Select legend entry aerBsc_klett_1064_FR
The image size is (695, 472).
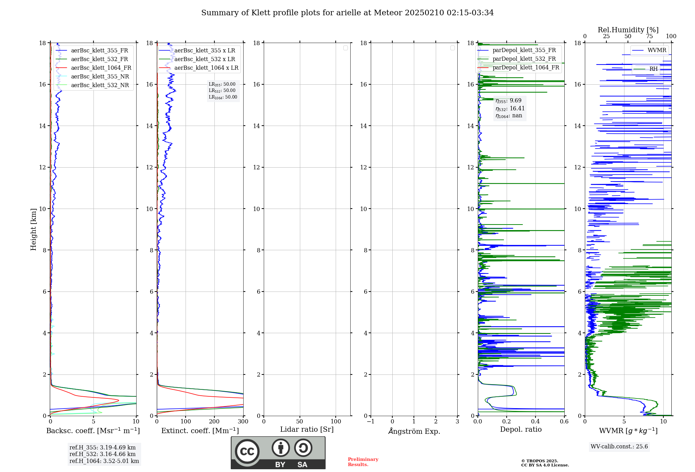[x=94, y=68]
